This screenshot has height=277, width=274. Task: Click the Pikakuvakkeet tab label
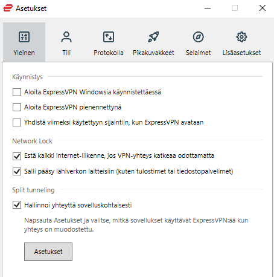(x=153, y=53)
